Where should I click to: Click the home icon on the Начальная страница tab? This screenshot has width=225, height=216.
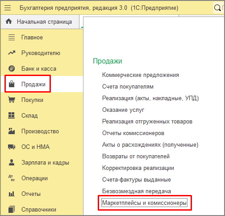(8, 21)
